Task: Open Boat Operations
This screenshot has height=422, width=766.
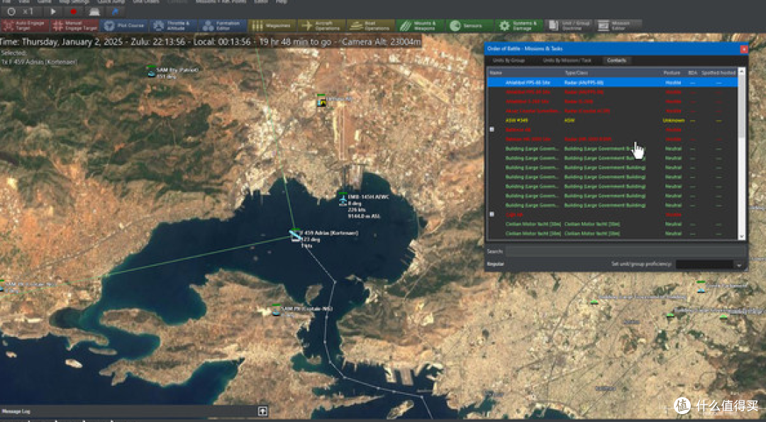Action: tap(371, 26)
